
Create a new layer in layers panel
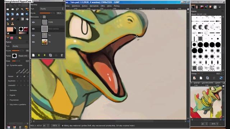pos(33,55)
